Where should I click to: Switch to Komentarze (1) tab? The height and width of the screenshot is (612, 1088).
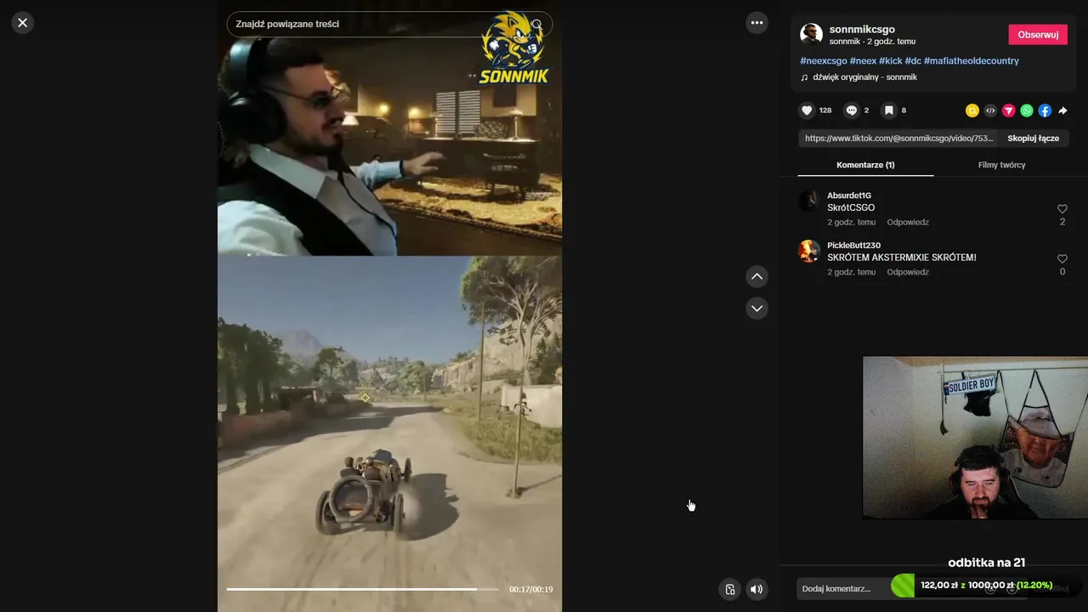(865, 165)
